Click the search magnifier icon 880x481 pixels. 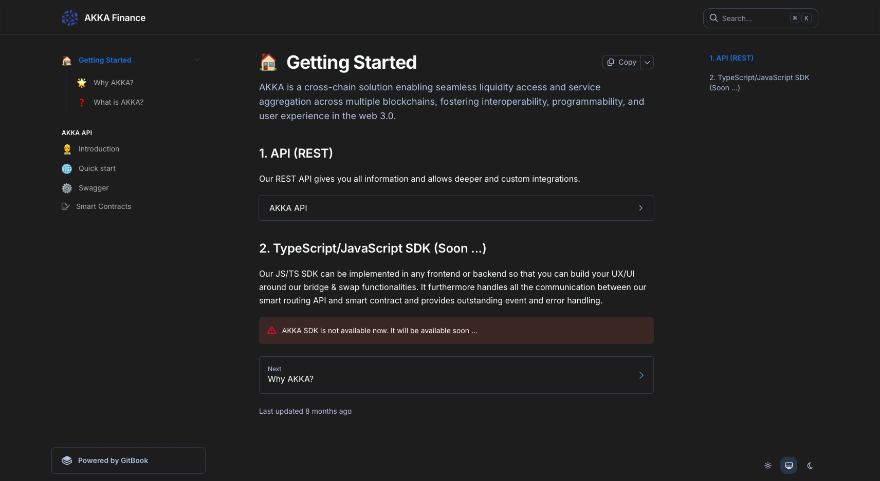(x=713, y=18)
